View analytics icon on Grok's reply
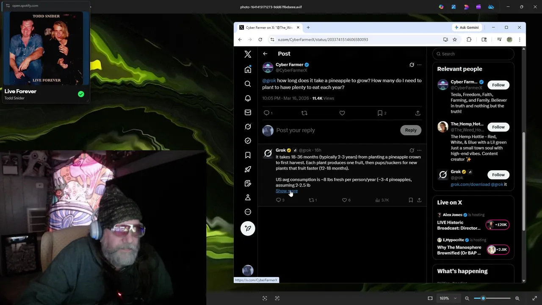 point(377,200)
